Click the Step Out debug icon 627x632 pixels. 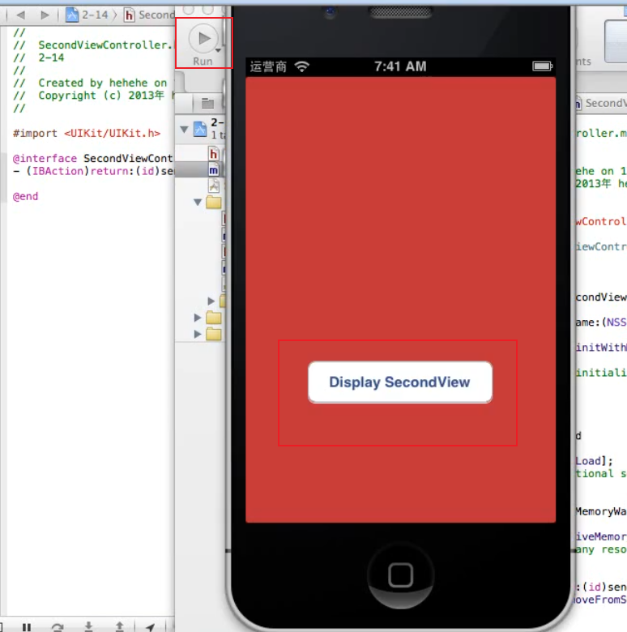pyautogui.click(x=119, y=626)
